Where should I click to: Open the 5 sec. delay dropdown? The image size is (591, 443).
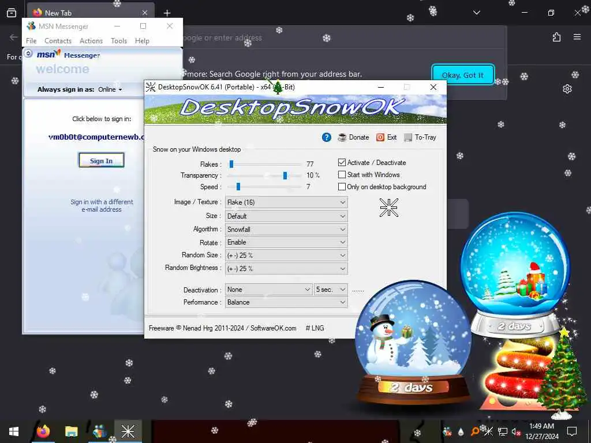(331, 290)
